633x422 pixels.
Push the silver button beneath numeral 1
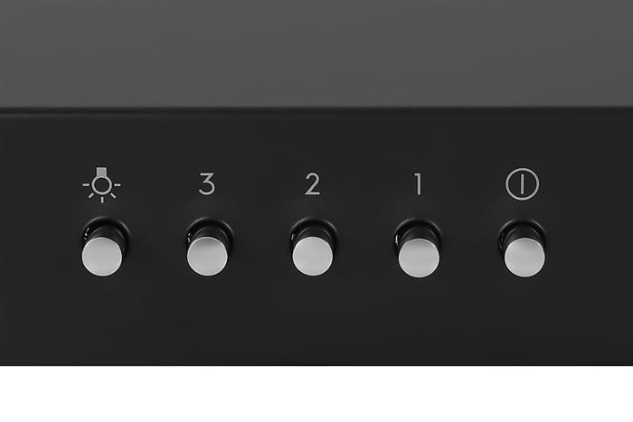click(419, 258)
